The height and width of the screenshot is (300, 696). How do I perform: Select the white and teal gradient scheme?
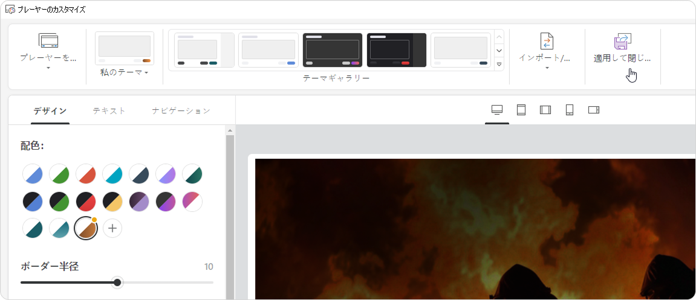[59, 228]
